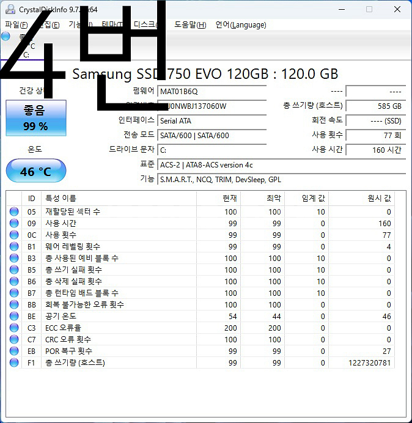Click the Serial ATA interface field
Viewport: 412px width, 423px height.
coord(212,121)
